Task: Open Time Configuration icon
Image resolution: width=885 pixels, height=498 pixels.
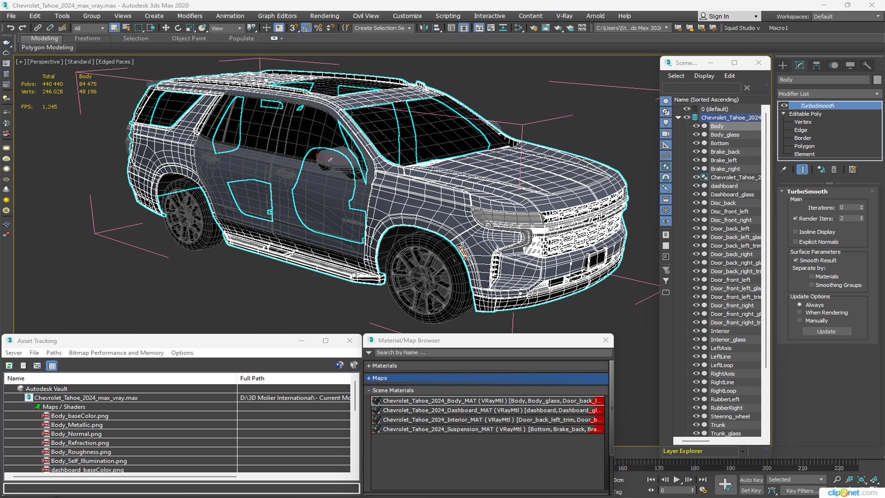Action: 703,490
